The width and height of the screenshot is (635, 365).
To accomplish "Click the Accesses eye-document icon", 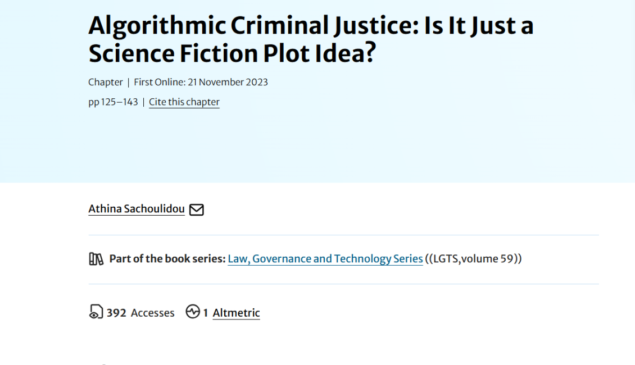I will click(x=96, y=312).
